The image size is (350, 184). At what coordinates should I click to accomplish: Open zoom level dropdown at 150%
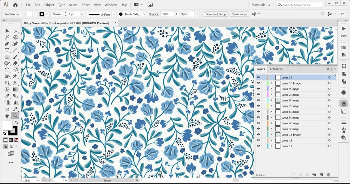pyautogui.click(x=38, y=181)
